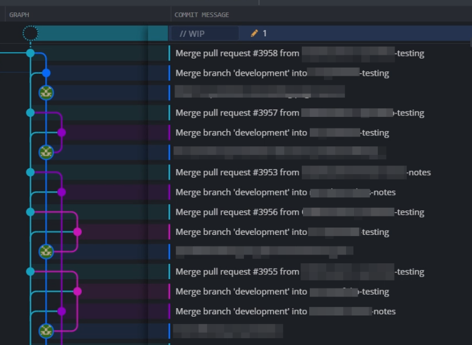The image size is (472, 345).
Task: Click the avatar node just above pull request #3953
Action: (x=46, y=152)
